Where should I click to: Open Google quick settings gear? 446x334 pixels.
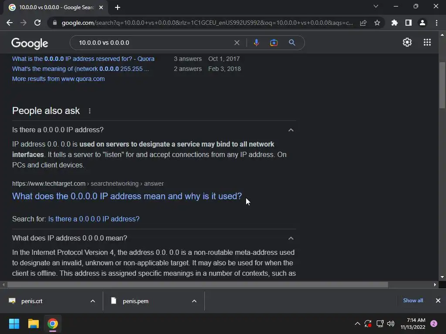[407, 42]
